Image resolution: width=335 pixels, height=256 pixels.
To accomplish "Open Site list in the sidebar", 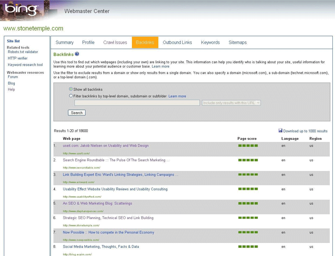I will pos(13,41).
